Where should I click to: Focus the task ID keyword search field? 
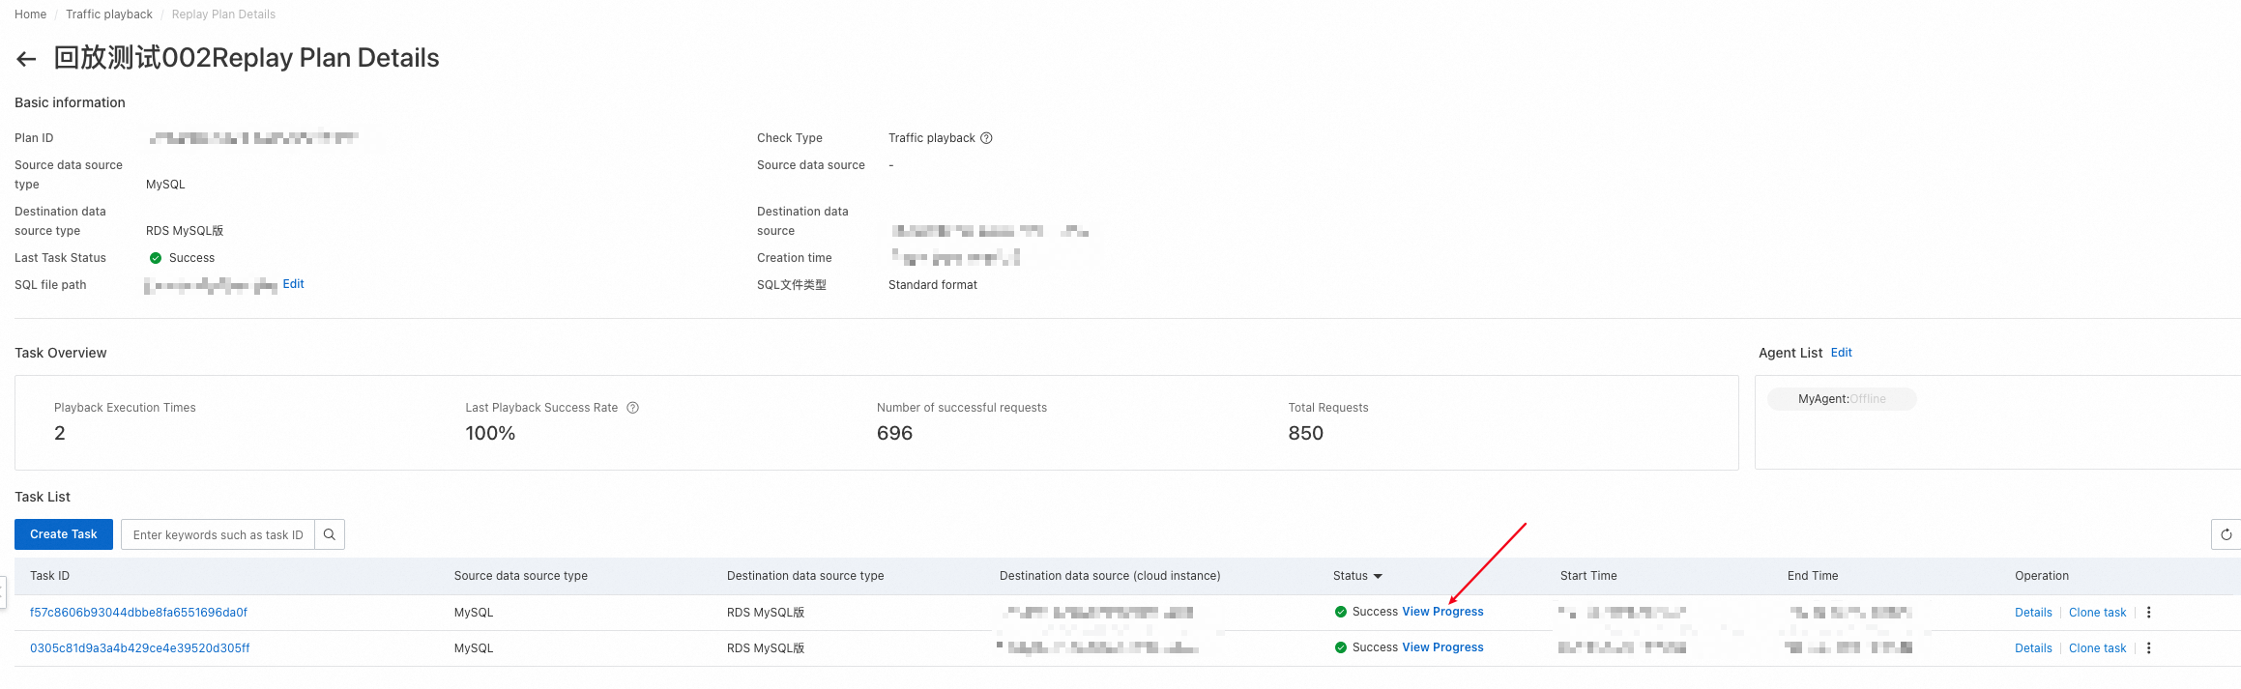click(218, 534)
